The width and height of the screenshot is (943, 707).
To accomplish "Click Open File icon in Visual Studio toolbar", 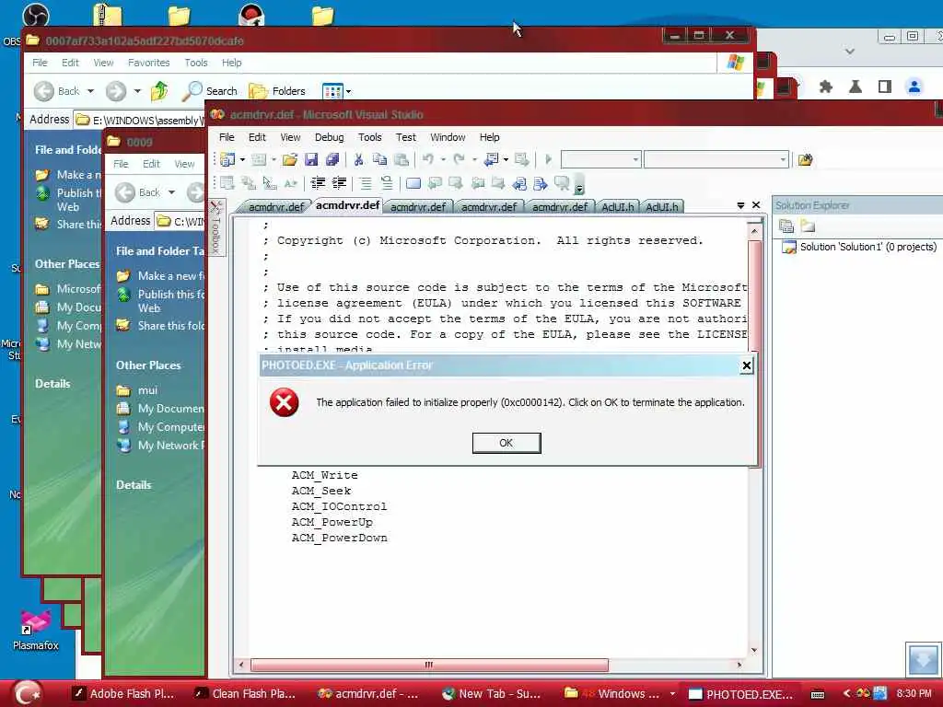I will 290,159.
